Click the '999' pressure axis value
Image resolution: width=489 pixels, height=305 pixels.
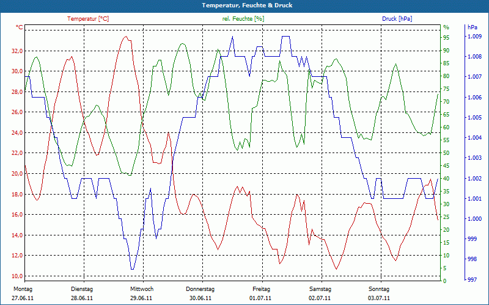pos(472,239)
